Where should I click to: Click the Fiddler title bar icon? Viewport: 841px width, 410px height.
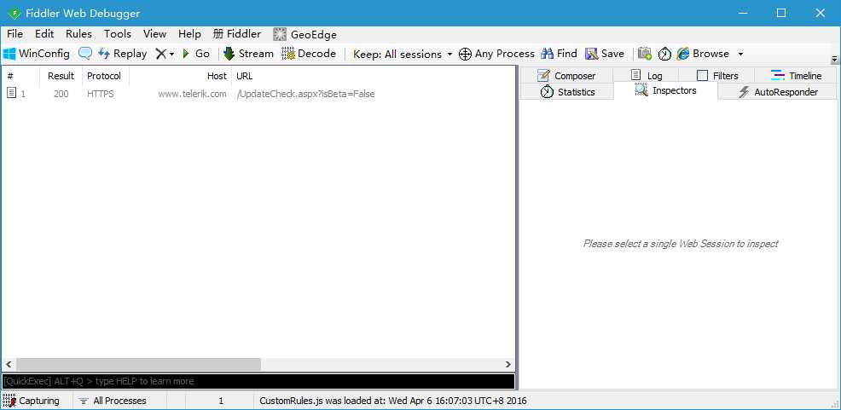pos(14,14)
